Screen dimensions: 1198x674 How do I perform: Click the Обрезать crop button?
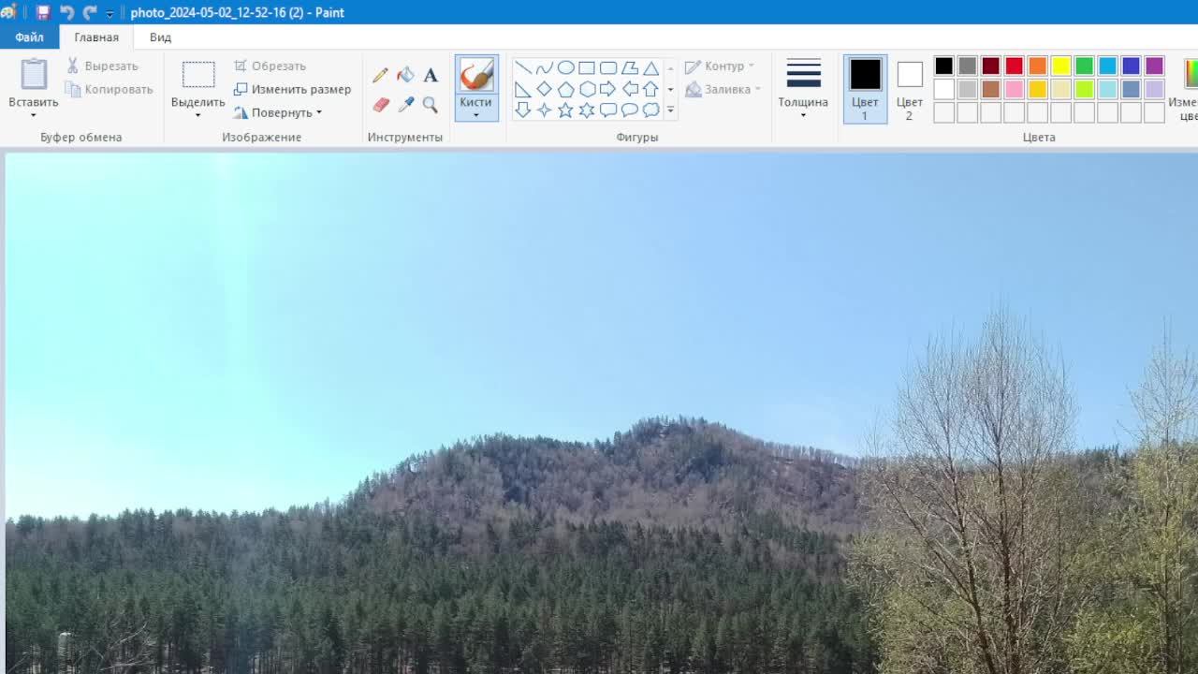coord(270,66)
